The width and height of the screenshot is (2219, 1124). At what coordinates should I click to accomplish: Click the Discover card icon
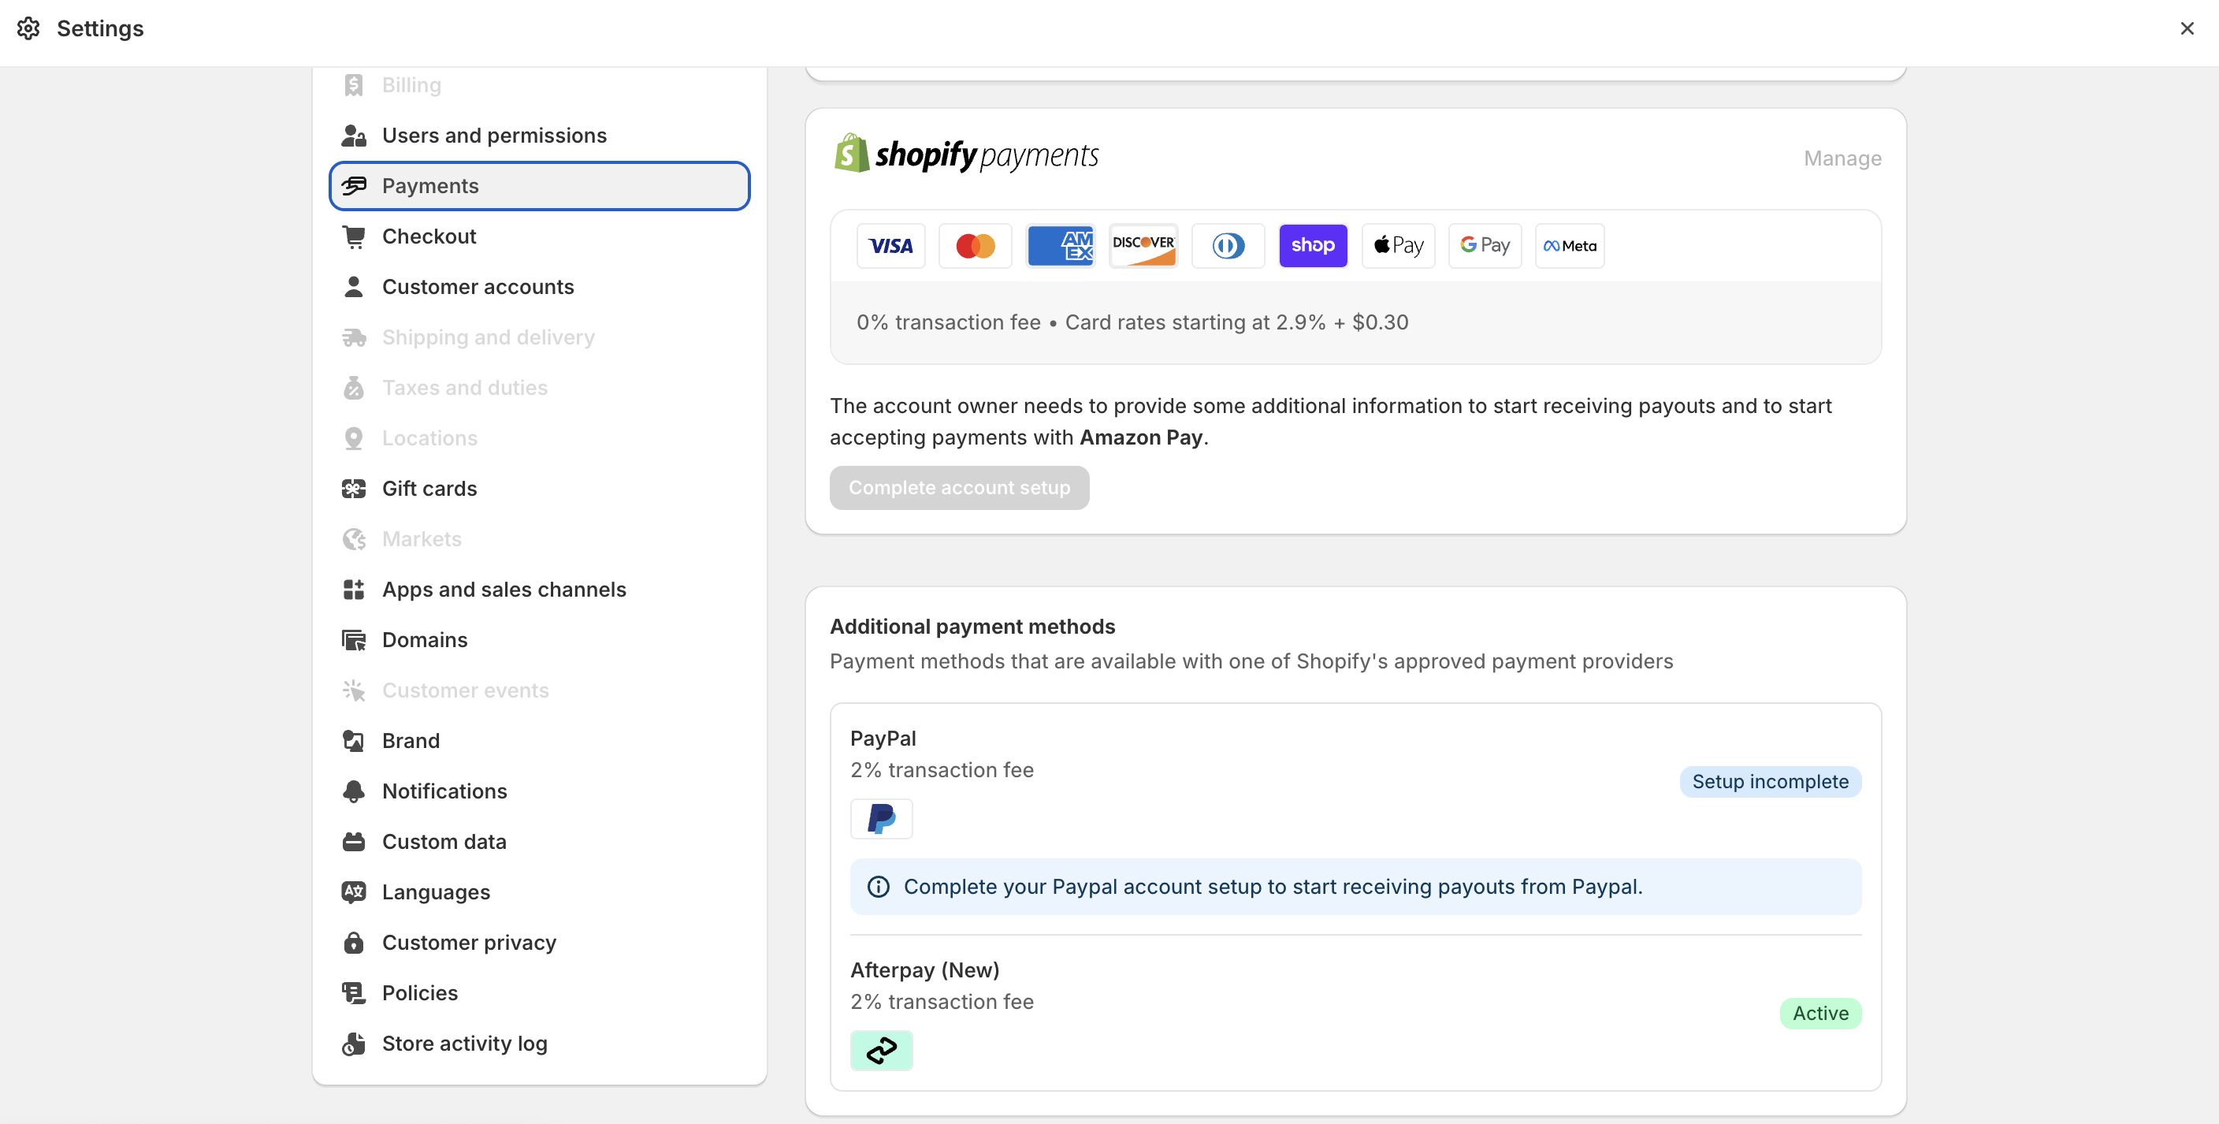point(1143,246)
